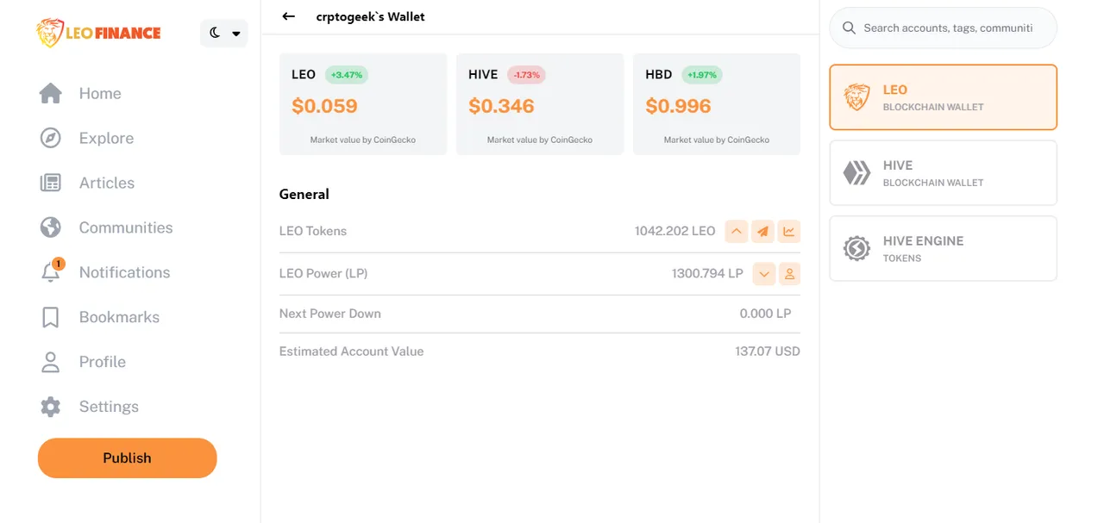Click the LEO Tokens label
The height and width of the screenshot is (523, 1104).
[x=313, y=231]
